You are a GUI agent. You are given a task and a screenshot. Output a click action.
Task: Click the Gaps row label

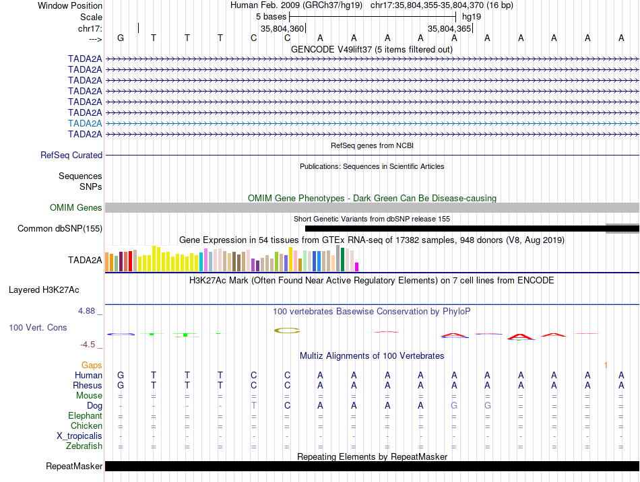tap(92, 365)
